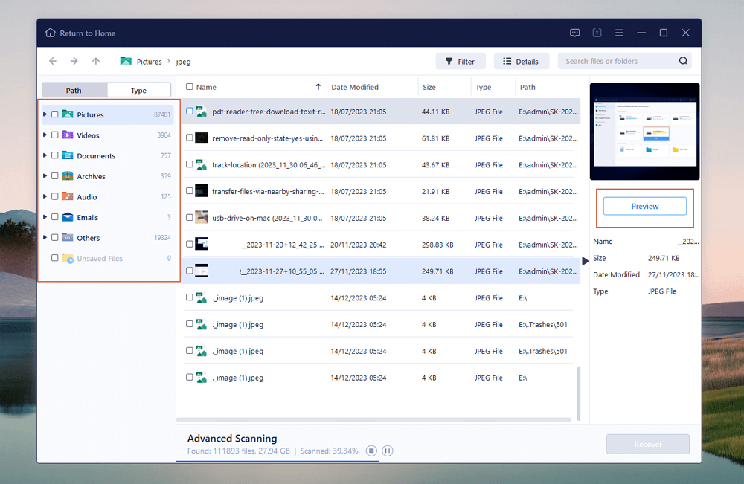Open the Filter button
The image size is (744, 484).
(460, 62)
